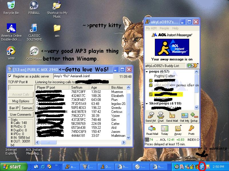The image size is (229, 171).
Task: Click player list scroll down arrow
Action: click(x=128, y=137)
